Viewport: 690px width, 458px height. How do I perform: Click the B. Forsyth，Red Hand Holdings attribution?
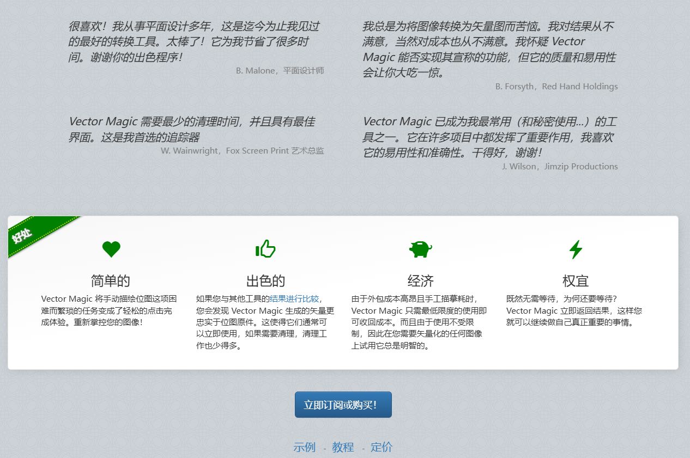coord(556,87)
